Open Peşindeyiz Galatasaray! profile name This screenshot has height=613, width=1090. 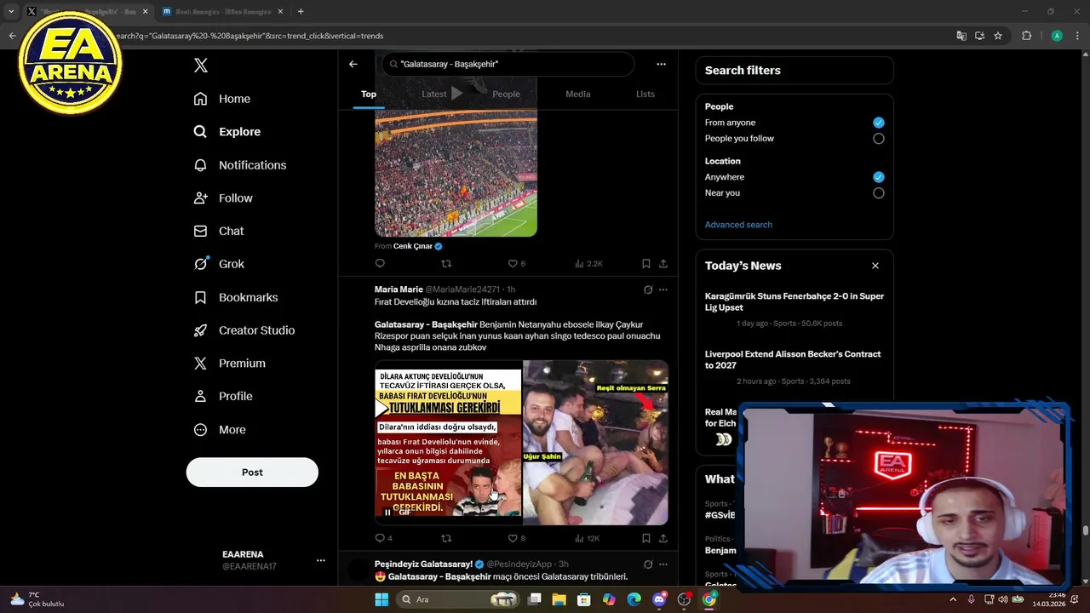[x=423, y=564]
